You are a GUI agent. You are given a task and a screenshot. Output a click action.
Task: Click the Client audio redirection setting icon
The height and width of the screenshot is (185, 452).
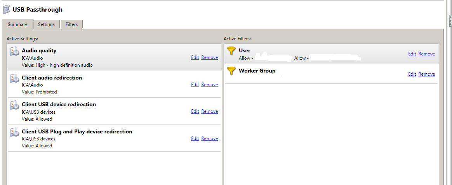coord(14,79)
